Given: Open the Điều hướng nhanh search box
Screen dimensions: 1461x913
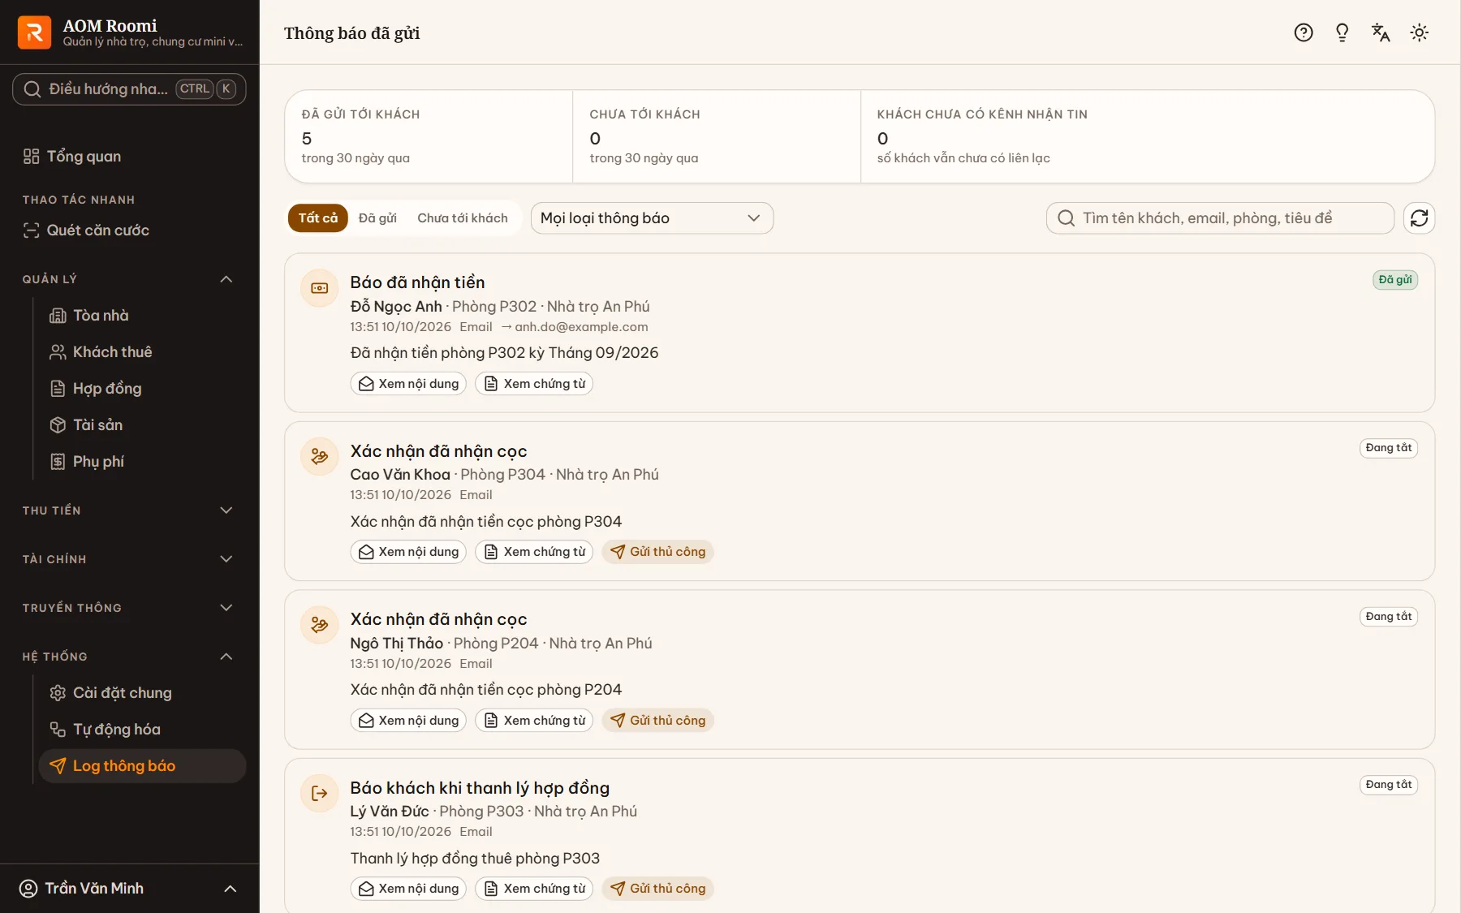Looking at the screenshot, I should point(130,89).
